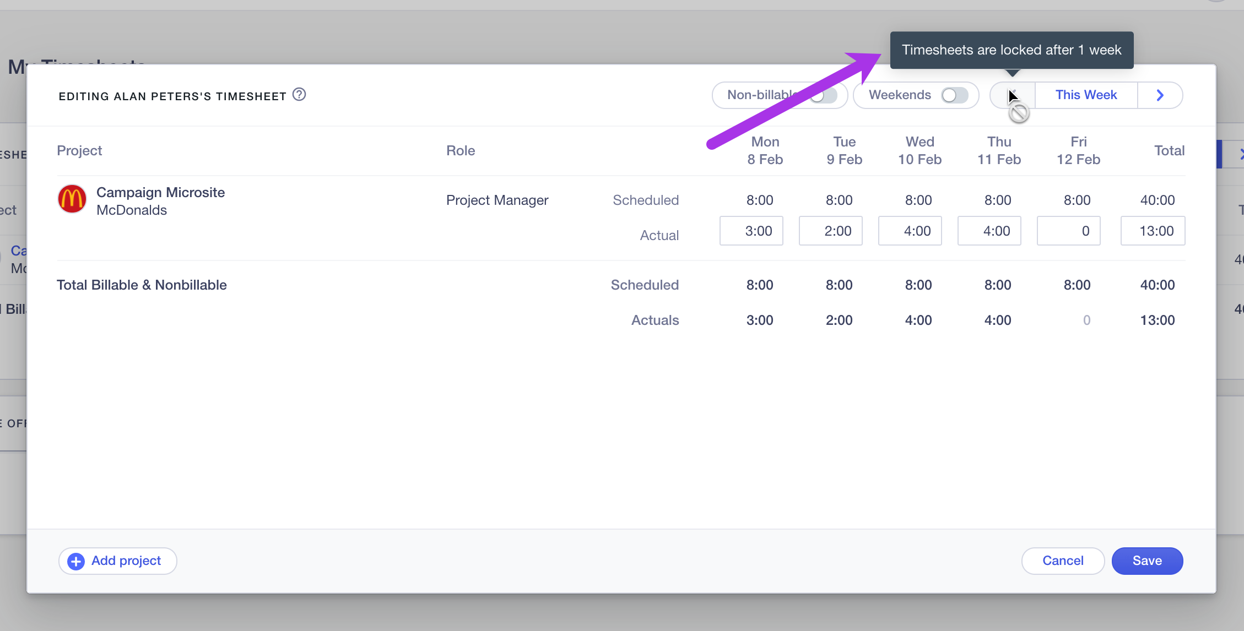This screenshot has height=631, width=1244.
Task: Click the McDonalds logo icon
Action: pyautogui.click(x=72, y=199)
